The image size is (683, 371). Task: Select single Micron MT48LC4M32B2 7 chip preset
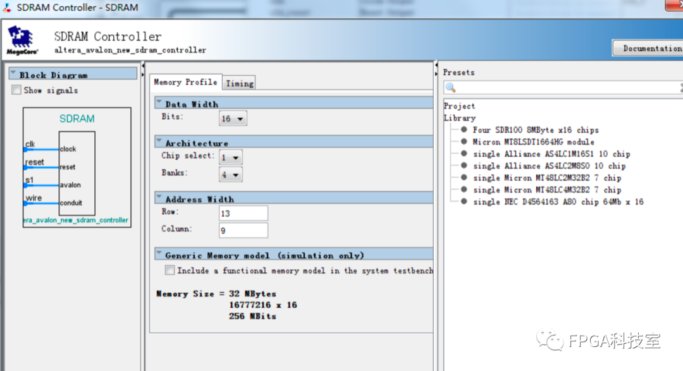pos(547,190)
